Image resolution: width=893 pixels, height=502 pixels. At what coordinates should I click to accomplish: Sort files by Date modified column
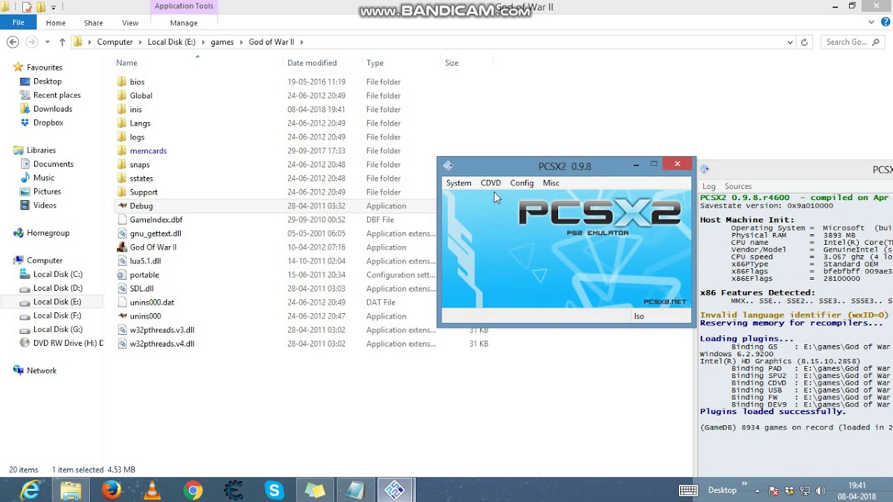(x=322, y=63)
